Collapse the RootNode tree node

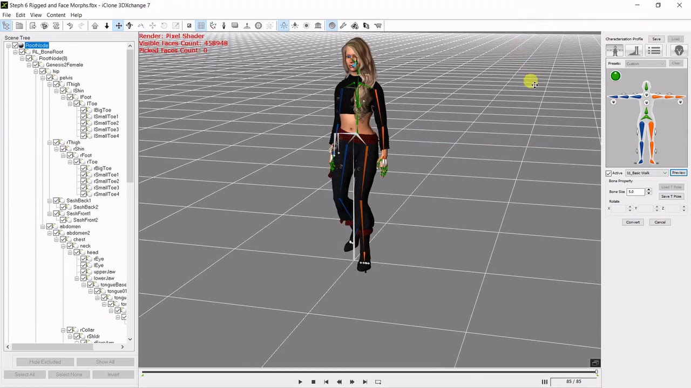(x=9, y=45)
